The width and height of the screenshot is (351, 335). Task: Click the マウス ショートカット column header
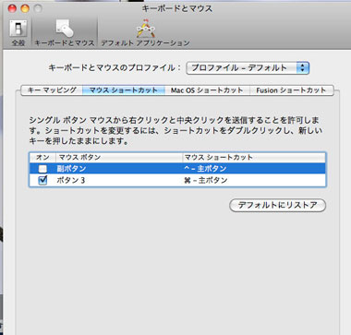254,158
